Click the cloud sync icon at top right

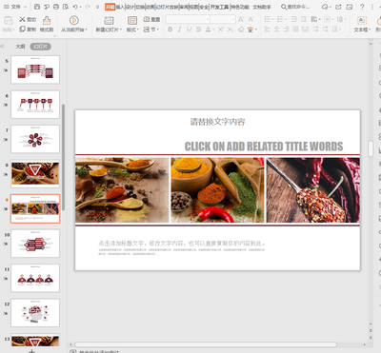pyautogui.click(x=325, y=7)
